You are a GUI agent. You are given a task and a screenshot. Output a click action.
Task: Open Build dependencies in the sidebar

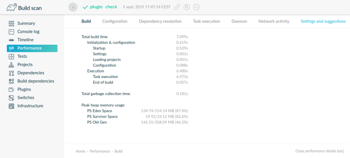click(36, 81)
